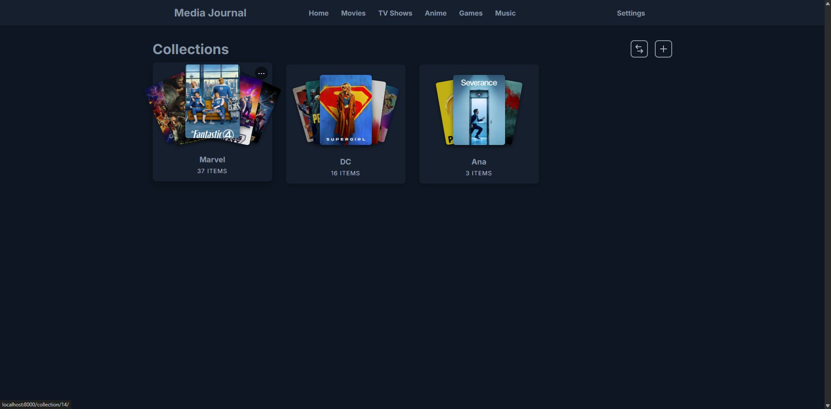Open the Games section
Viewport: 831px width, 409px height.
pyautogui.click(x=470, y=13)
